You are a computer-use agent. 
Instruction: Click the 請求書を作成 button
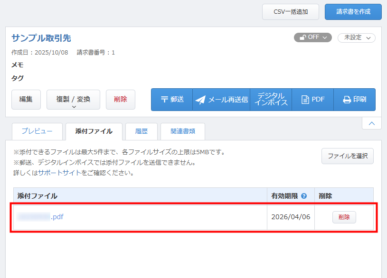[353, 12]
